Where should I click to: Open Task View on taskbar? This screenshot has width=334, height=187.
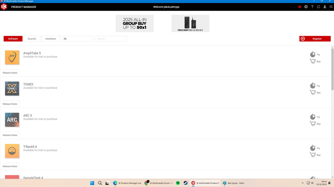107,183
